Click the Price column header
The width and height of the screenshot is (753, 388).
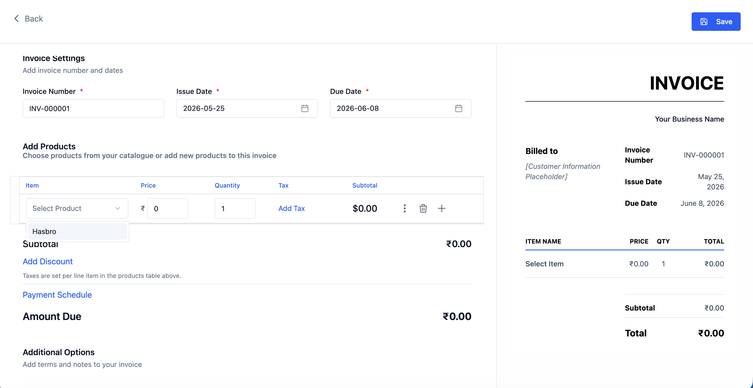[148, 185]
